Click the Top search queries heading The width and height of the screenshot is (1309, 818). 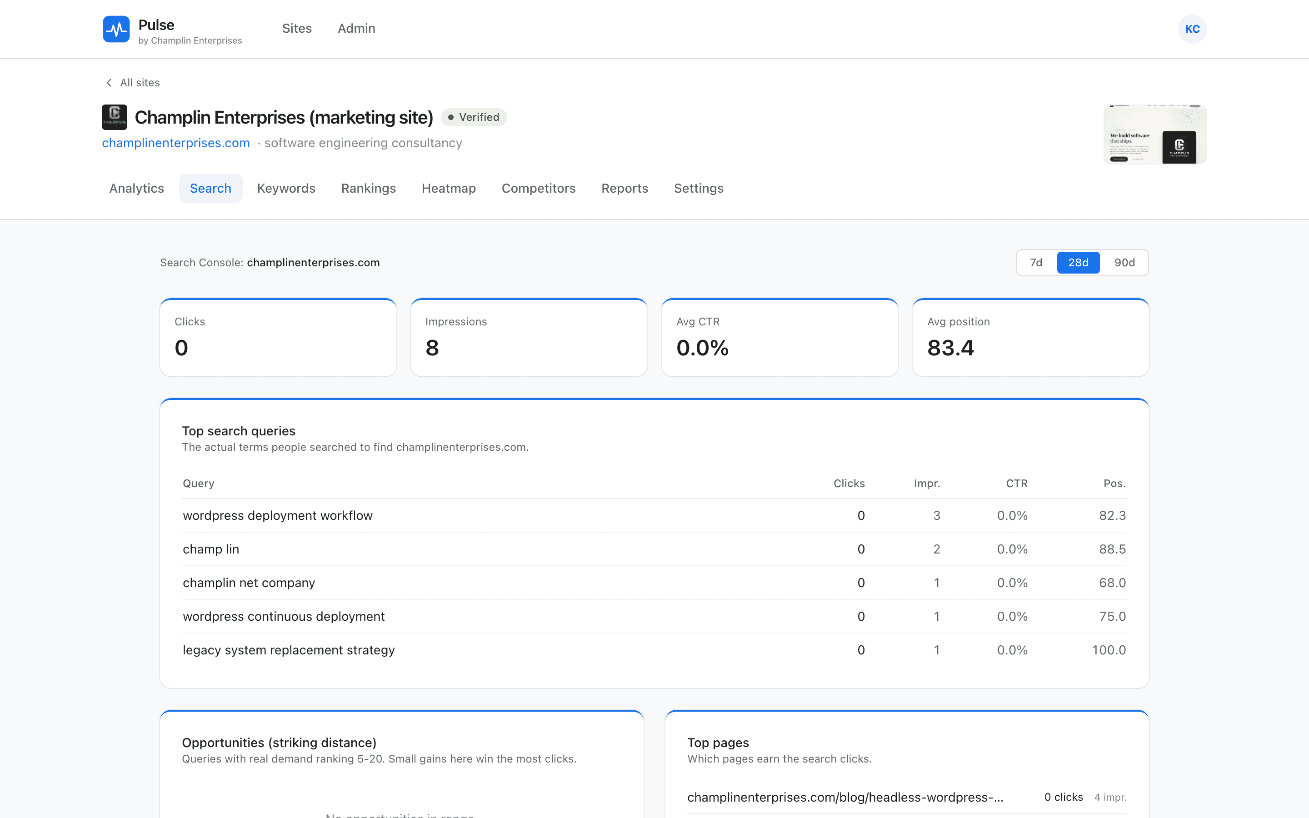239,431
